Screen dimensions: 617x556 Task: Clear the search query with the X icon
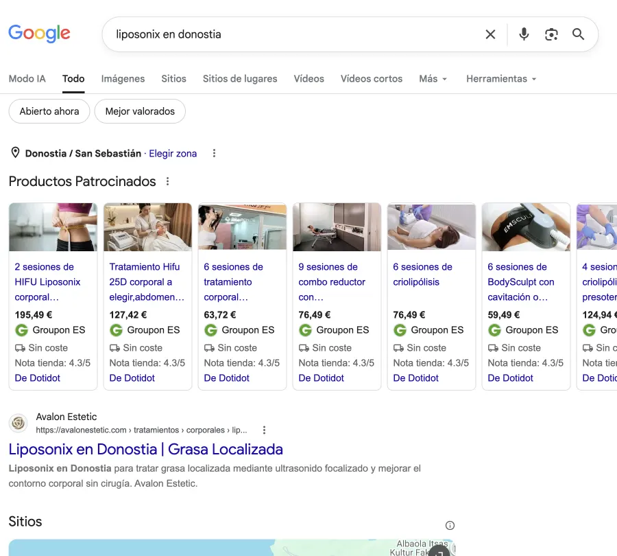(x=490, y=34)
